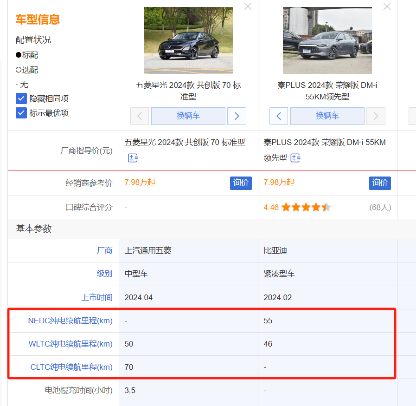Click the 经销商参考价 row label
Viewport: 416px width, 406px height.
pos(89,183)
